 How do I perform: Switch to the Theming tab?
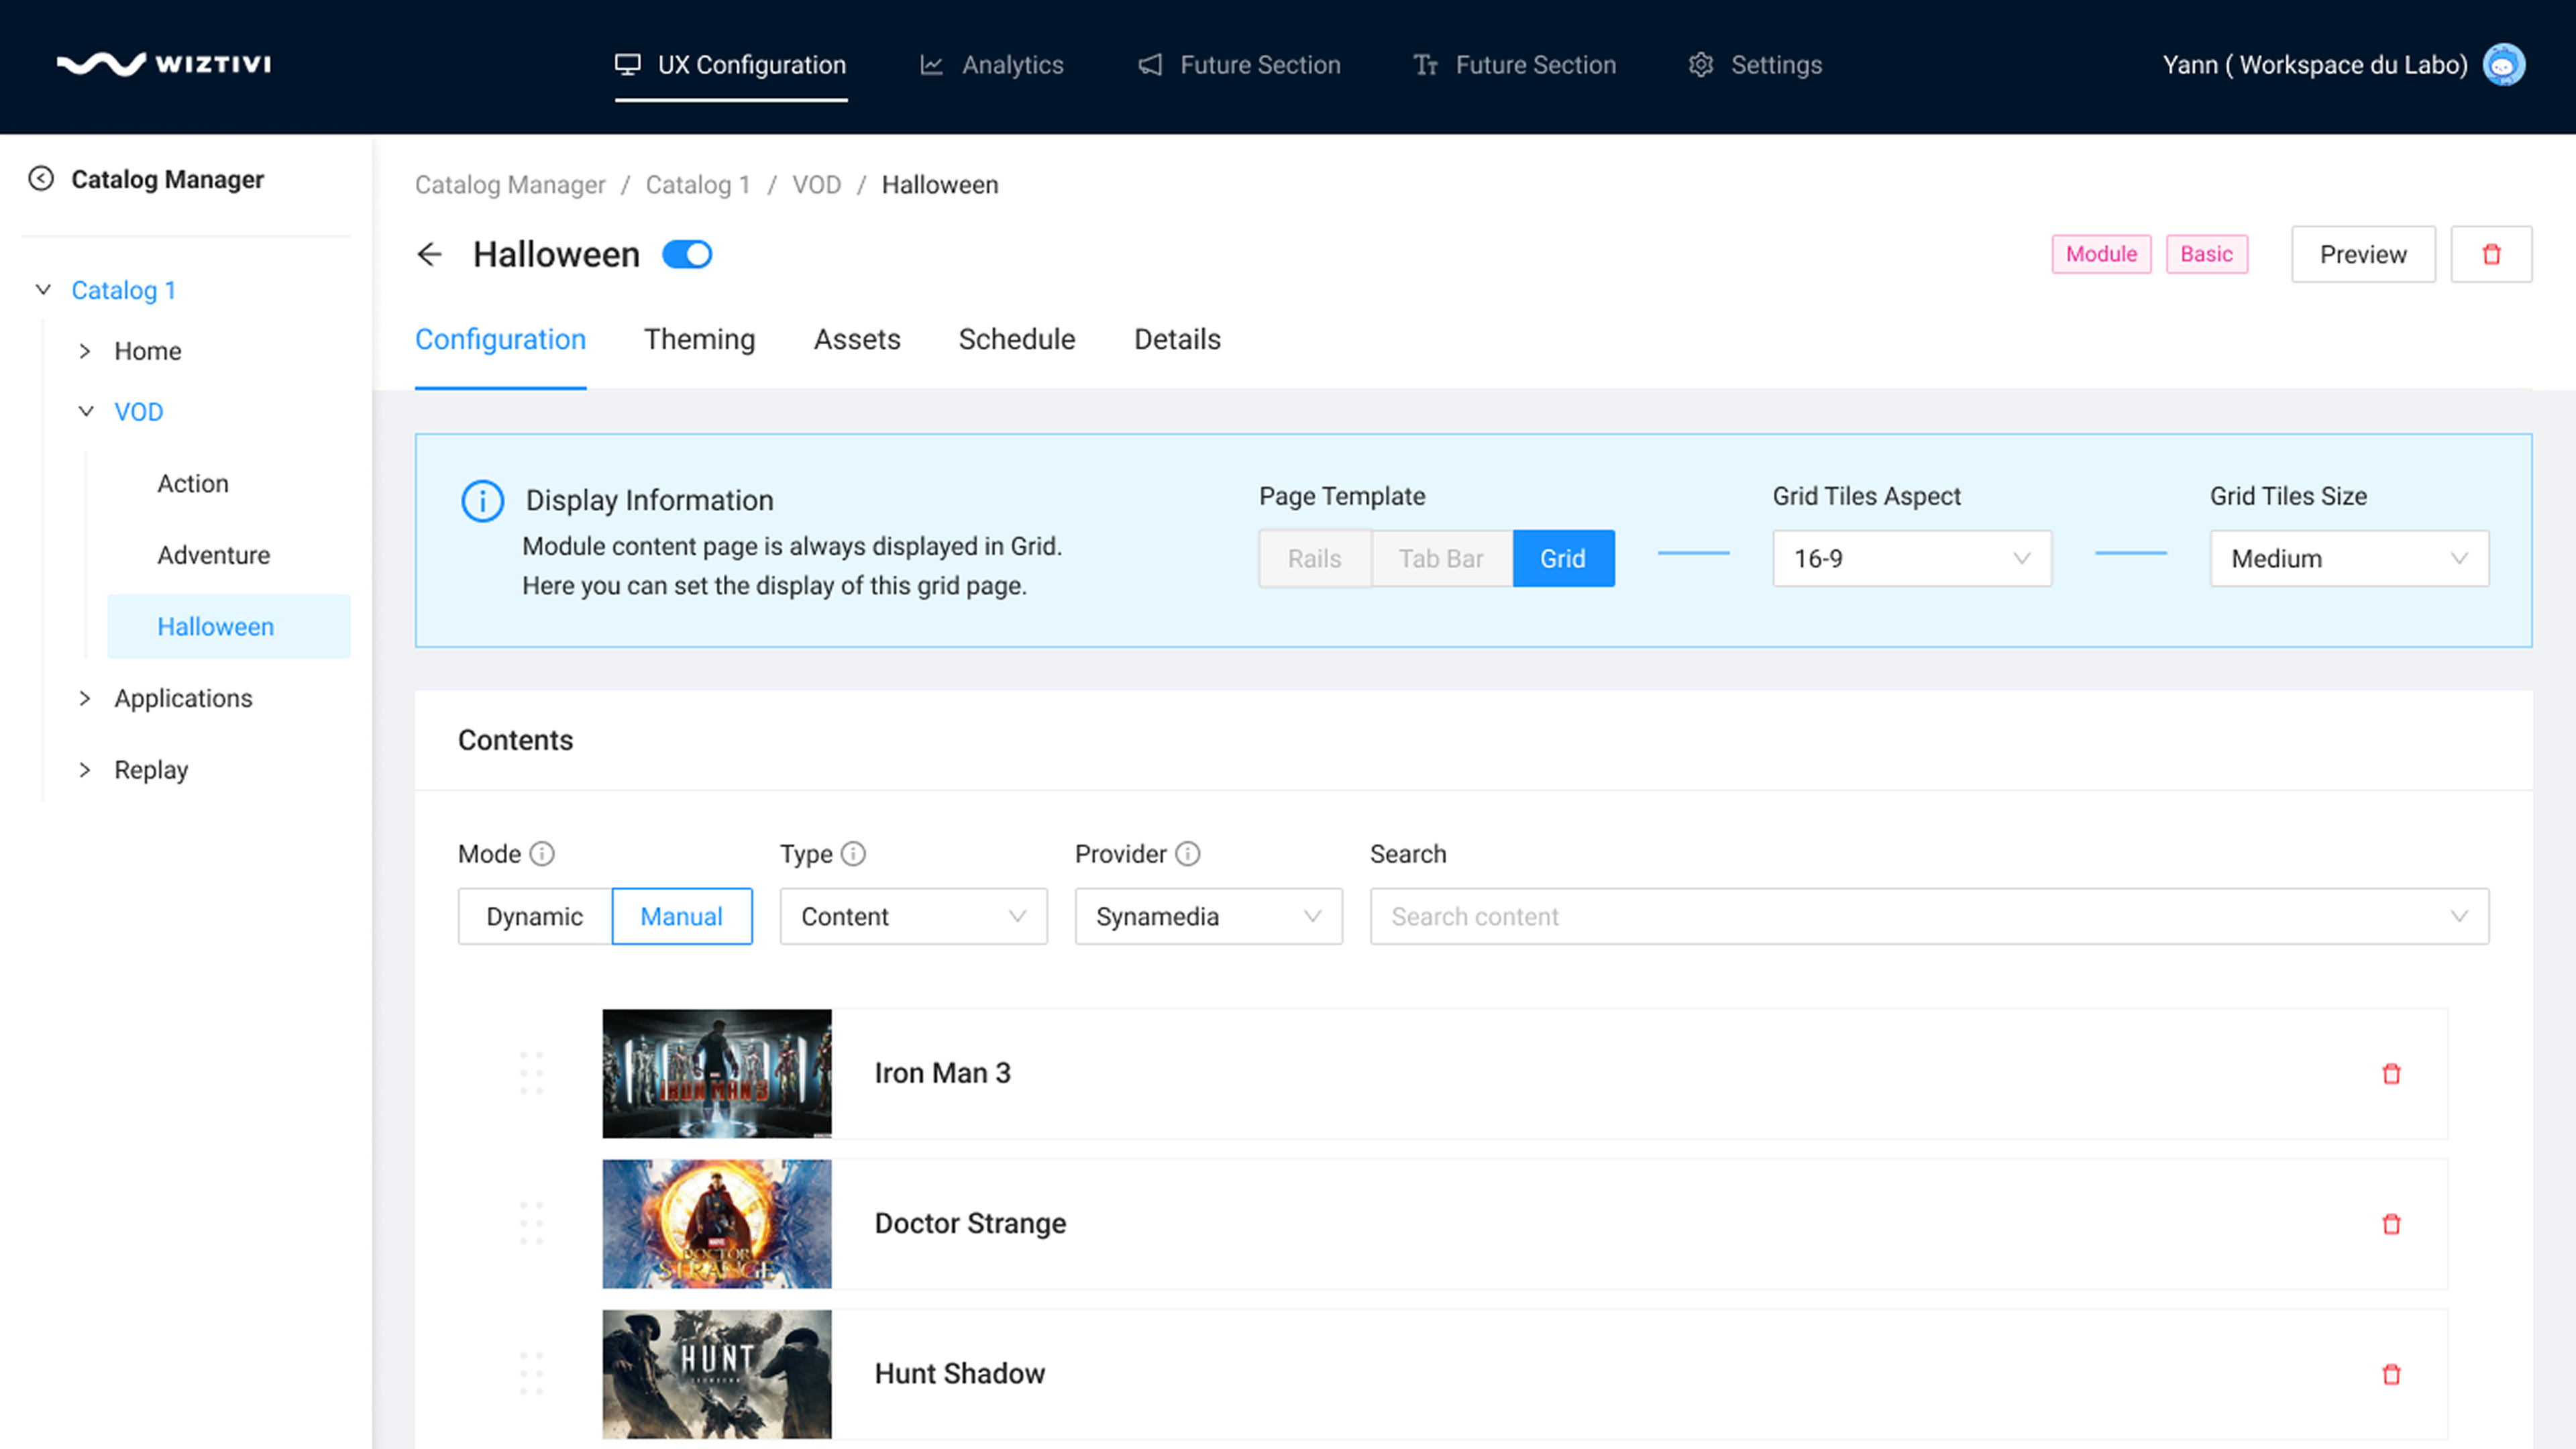coord(699,339)
